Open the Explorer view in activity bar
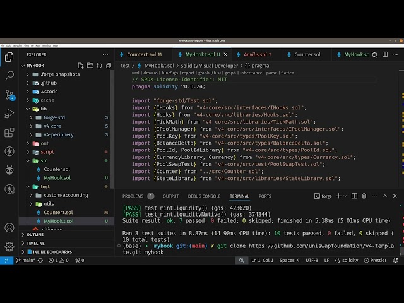This screenshot has height=303, width=404. (x=9, y=57)
